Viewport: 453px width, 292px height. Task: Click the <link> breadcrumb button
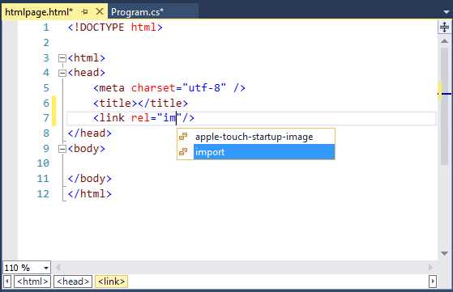(112, 281)
